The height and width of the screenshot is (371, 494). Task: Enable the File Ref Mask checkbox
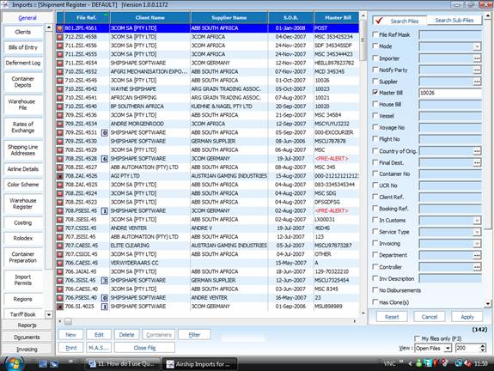(375, 34)
